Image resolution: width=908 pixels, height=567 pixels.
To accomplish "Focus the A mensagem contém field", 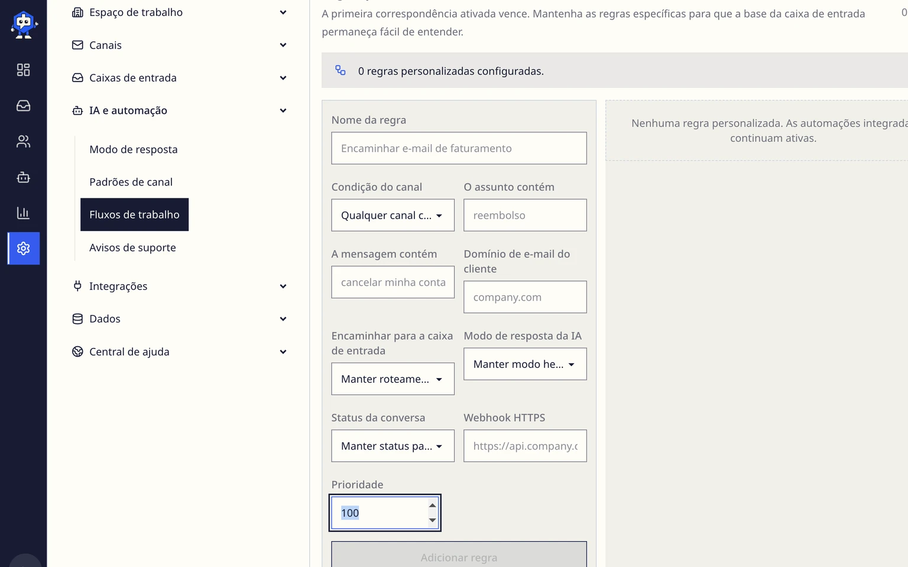I will [x=393, y=282].
